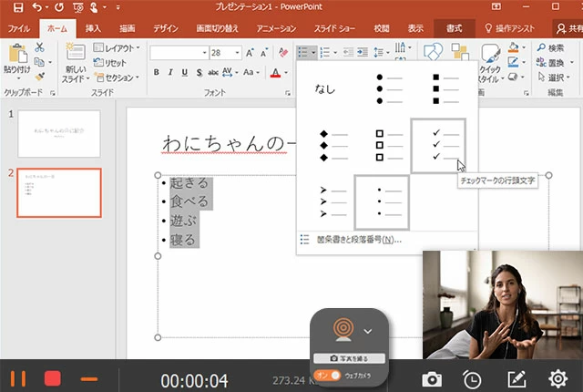Viewport: 583px width, 392px height.
Task: Switch to the 挿入 tab
Action: tap(93, 28)
